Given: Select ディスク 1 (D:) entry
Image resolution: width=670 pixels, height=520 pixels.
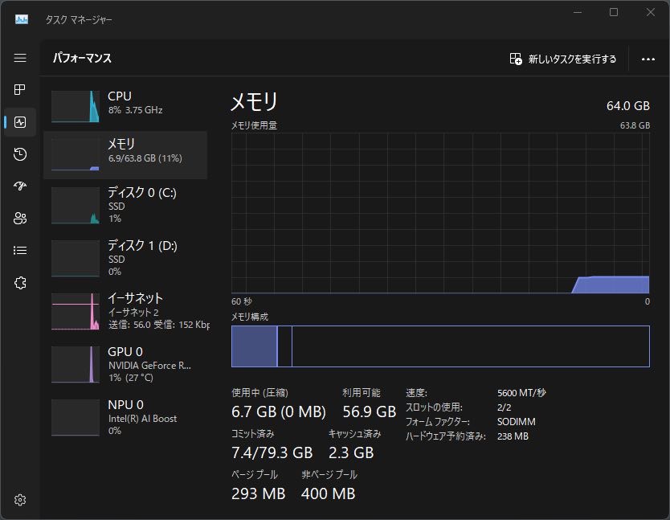Looking at the screenshot, I should (125, 258).
